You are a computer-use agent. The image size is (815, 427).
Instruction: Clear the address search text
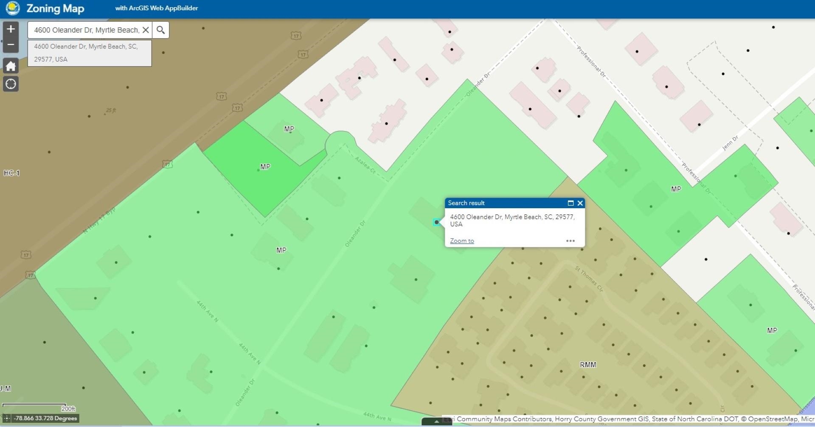pos(146,30)
